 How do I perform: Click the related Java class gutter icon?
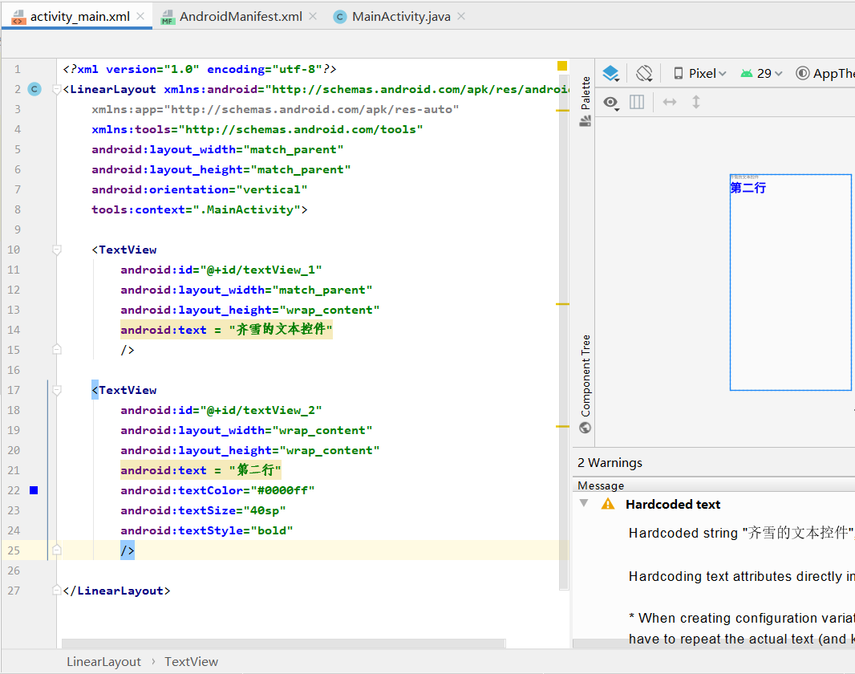pos(34,89)
